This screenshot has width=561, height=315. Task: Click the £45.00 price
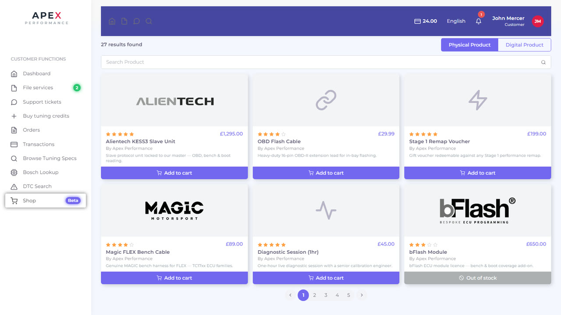click(x=386, y=244)
